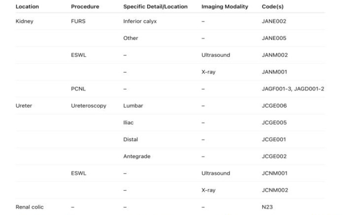The image size is (351, 215).
Task: Select code JCNM001
Action: [x=274, y=173]
